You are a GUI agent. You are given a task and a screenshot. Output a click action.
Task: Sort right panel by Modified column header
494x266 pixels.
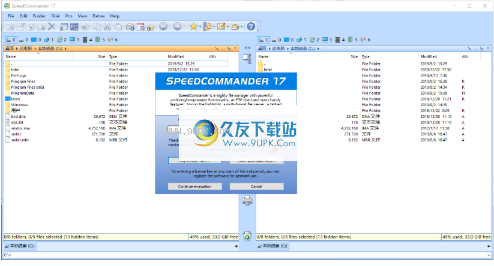point(439,56)
